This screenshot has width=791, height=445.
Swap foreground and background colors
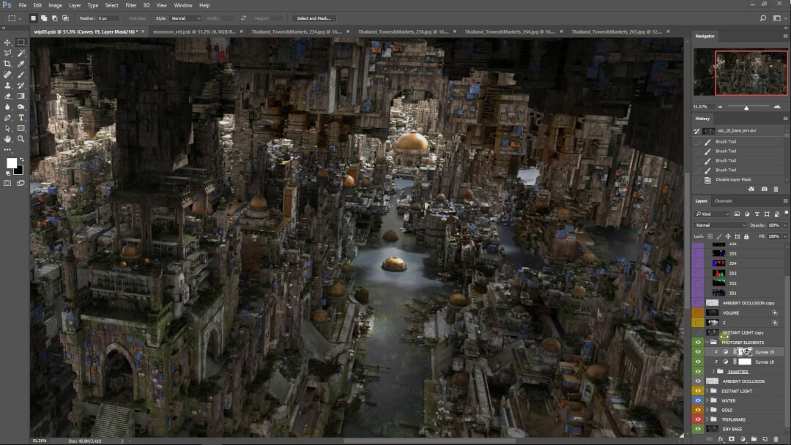pyautogui.click(x=22, y=160)
